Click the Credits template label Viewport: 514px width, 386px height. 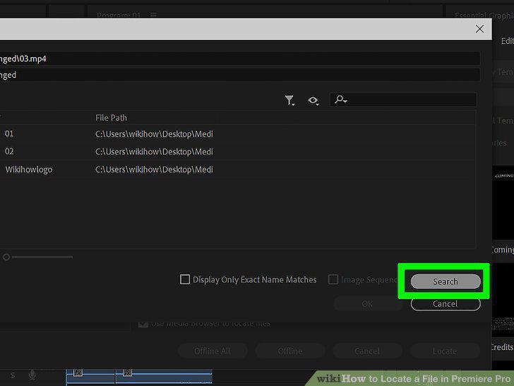coord(502,347)
